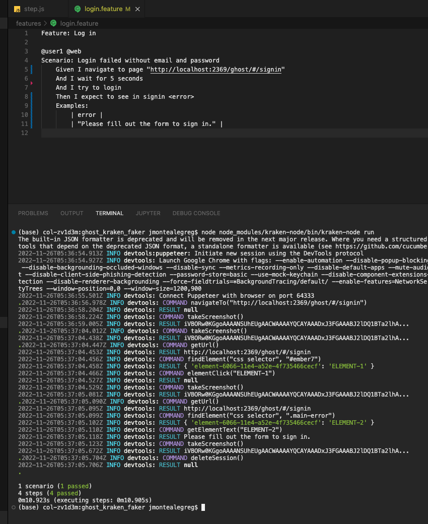
Task: Click the blue modified-line indicator next to line 5
Action: pyautogui.click(x=31, y=69)
